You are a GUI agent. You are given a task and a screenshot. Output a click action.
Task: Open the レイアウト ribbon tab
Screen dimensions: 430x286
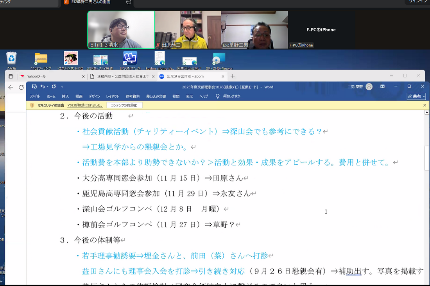(113, 96)
